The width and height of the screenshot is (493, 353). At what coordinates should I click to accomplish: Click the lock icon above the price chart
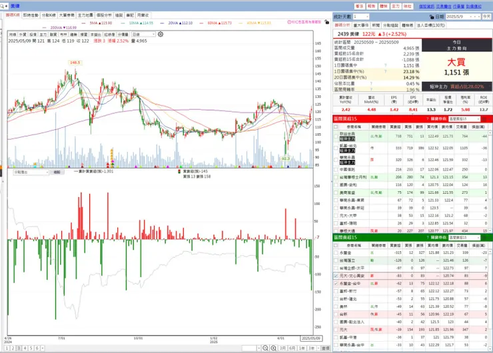[326, 22]
